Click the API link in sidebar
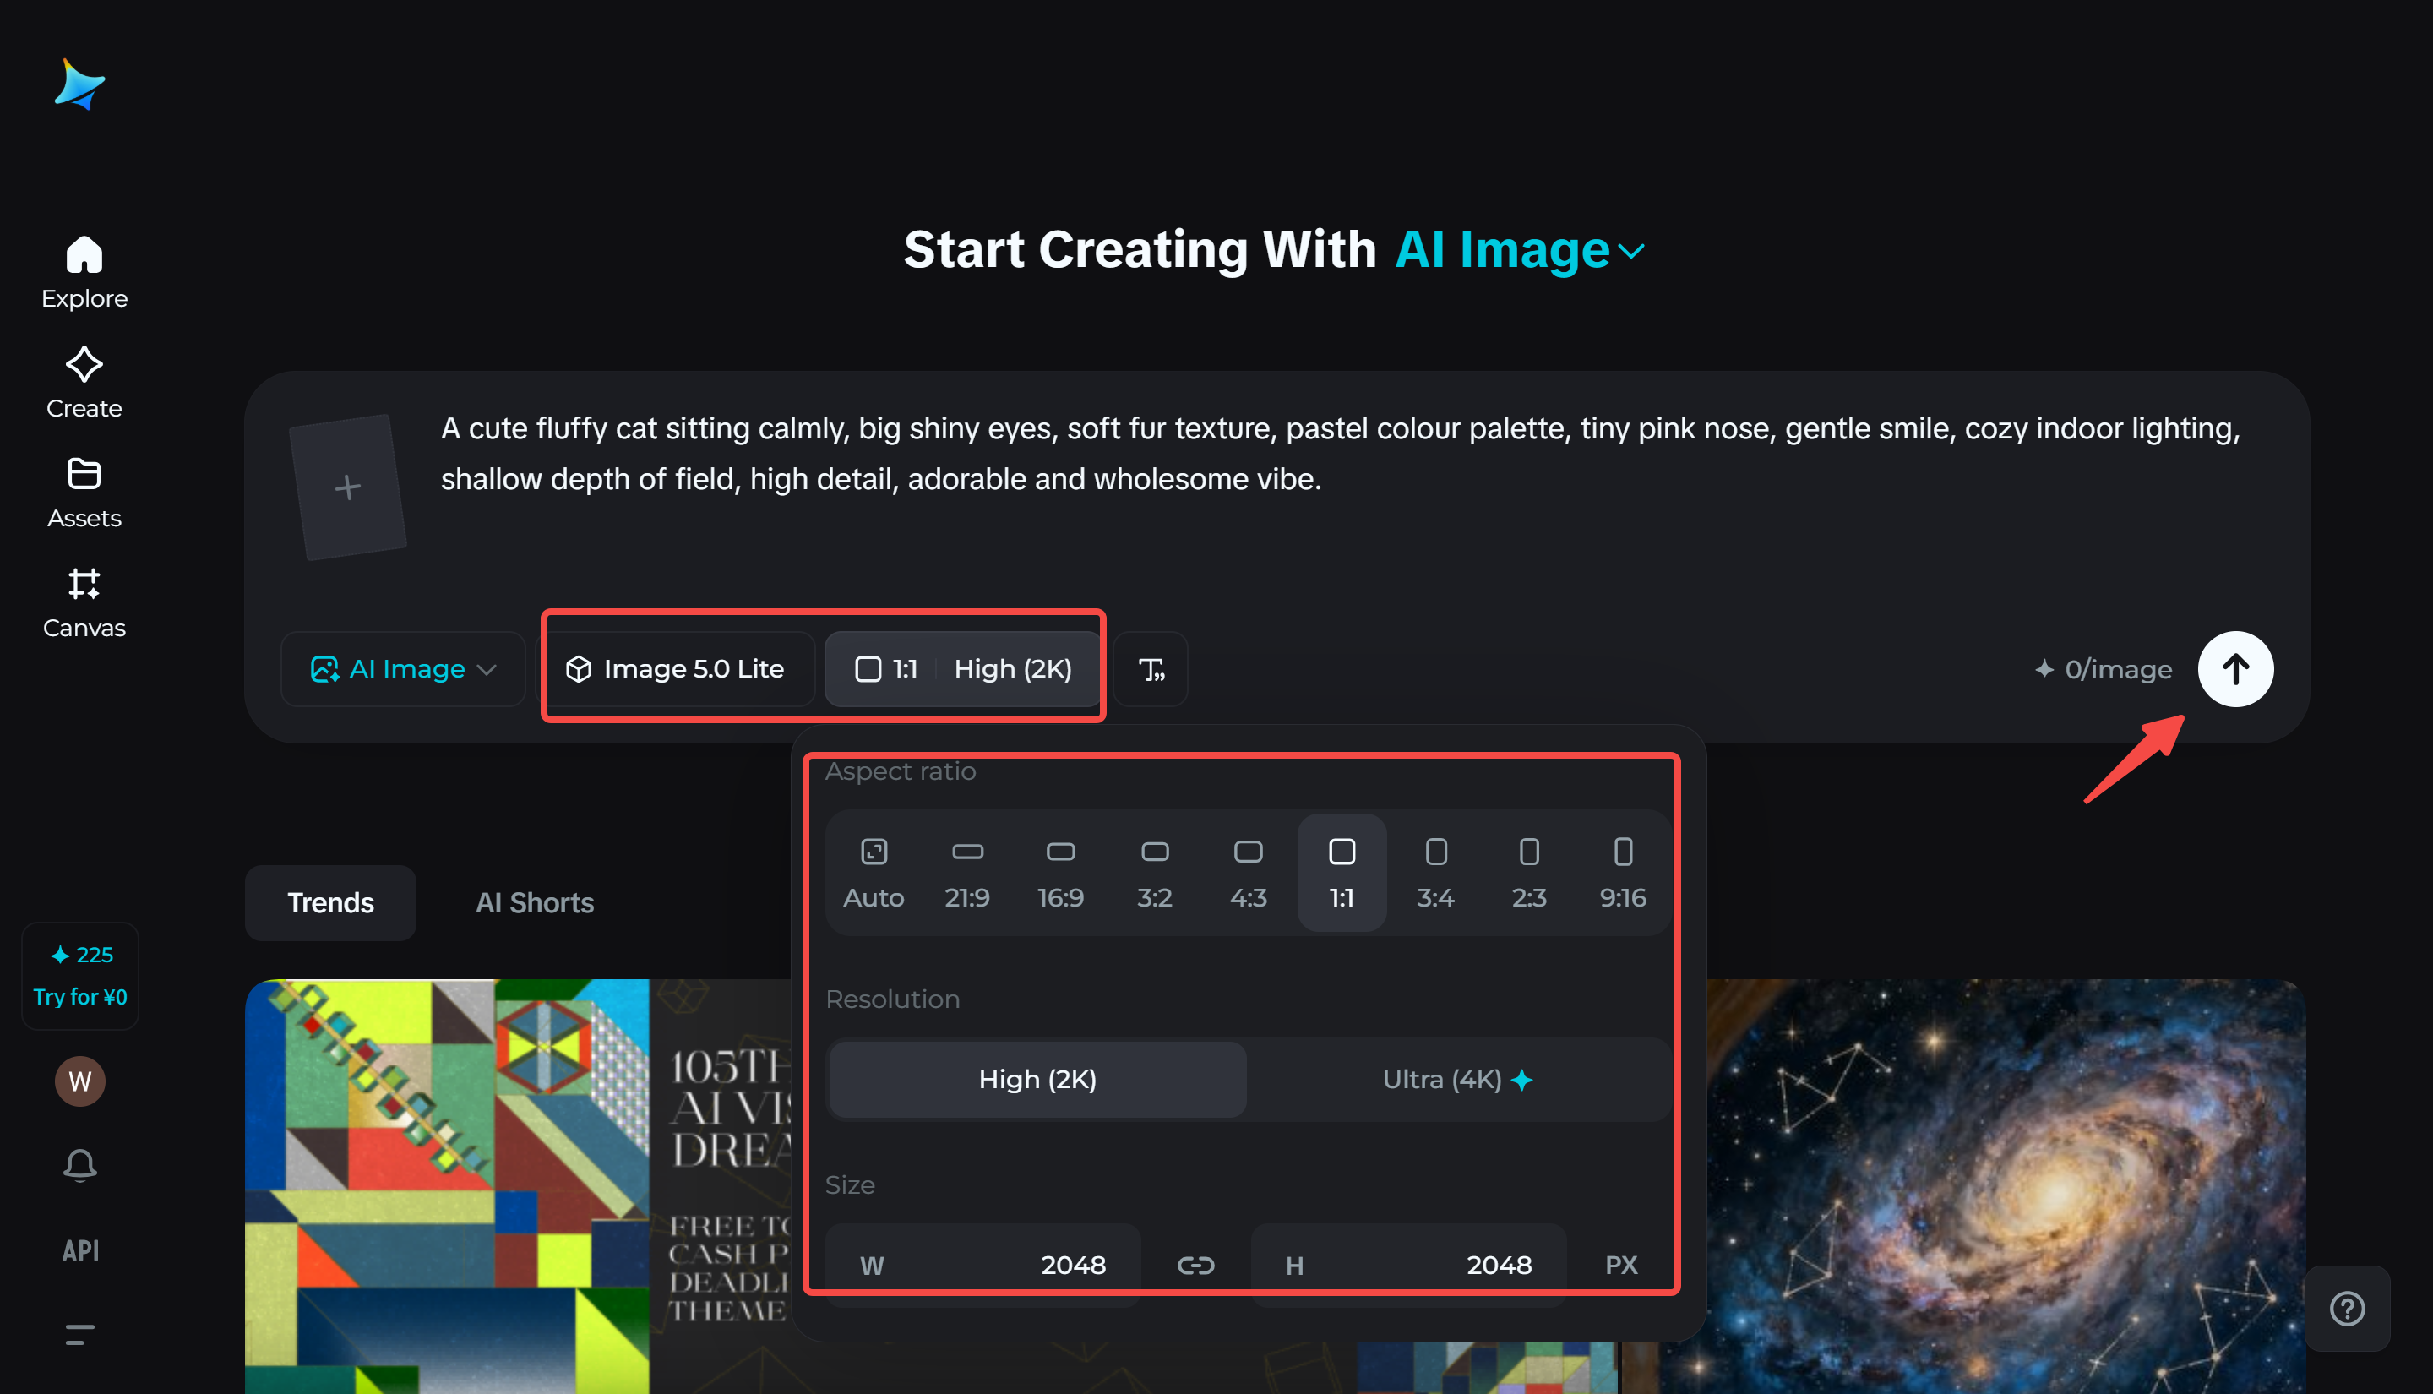 tap(80, 1250)
